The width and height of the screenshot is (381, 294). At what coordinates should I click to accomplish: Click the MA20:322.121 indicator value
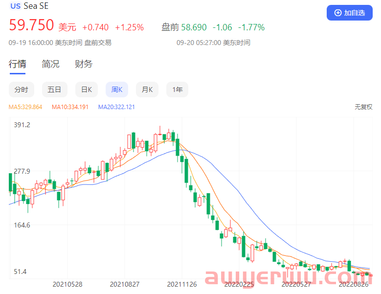(x=116, y=107)
